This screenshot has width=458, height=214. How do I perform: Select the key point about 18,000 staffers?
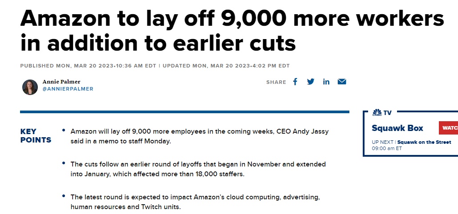(x=198, y=169)
